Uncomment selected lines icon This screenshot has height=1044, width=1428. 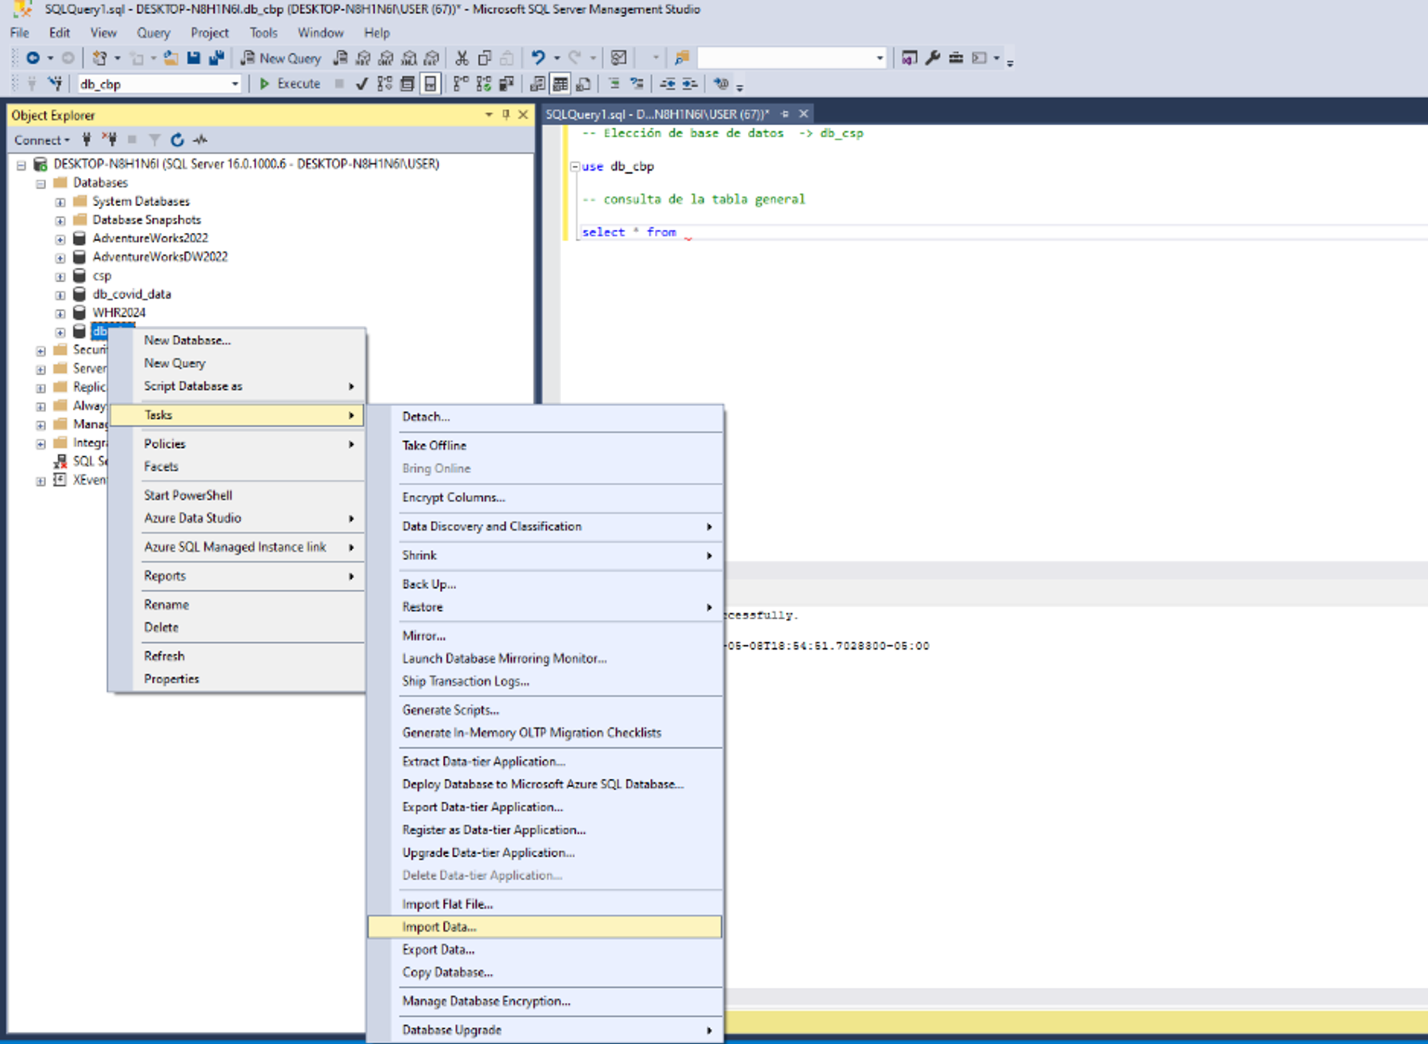coord(636,84)
